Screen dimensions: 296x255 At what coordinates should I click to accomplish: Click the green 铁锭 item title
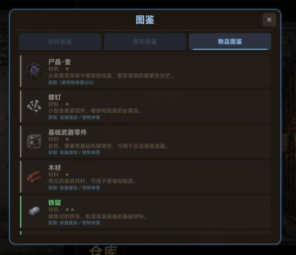55,203
